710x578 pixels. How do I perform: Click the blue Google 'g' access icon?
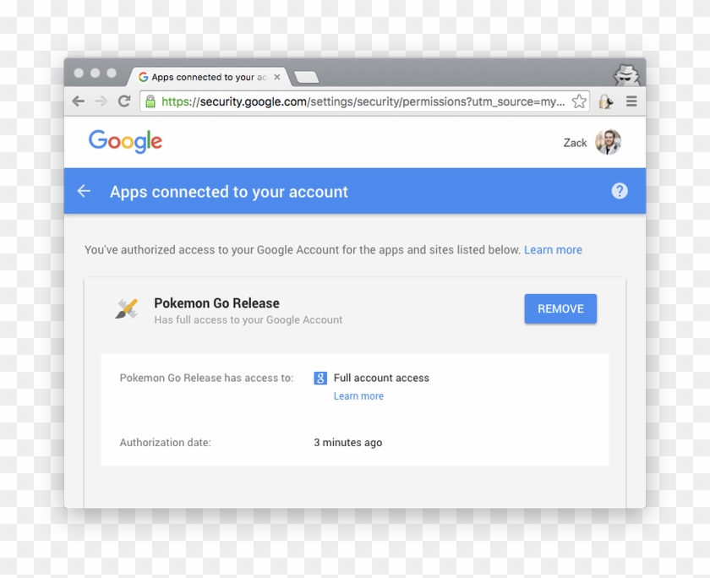[x=320, y=379]
